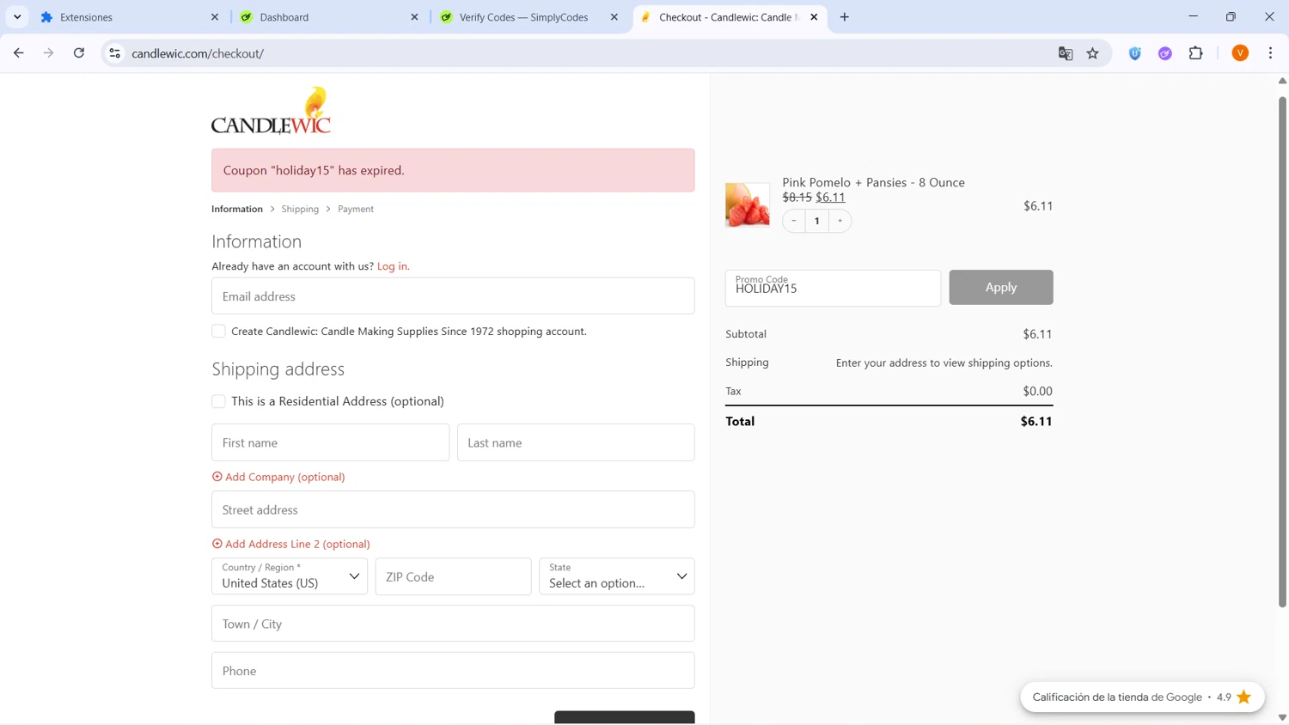Focus the Last name field
The image size is (1289, 725).
(576, 442)
